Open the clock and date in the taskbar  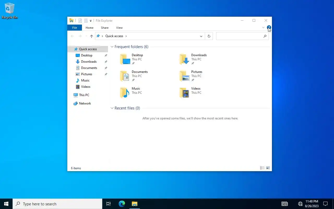[x=312, y=204]
